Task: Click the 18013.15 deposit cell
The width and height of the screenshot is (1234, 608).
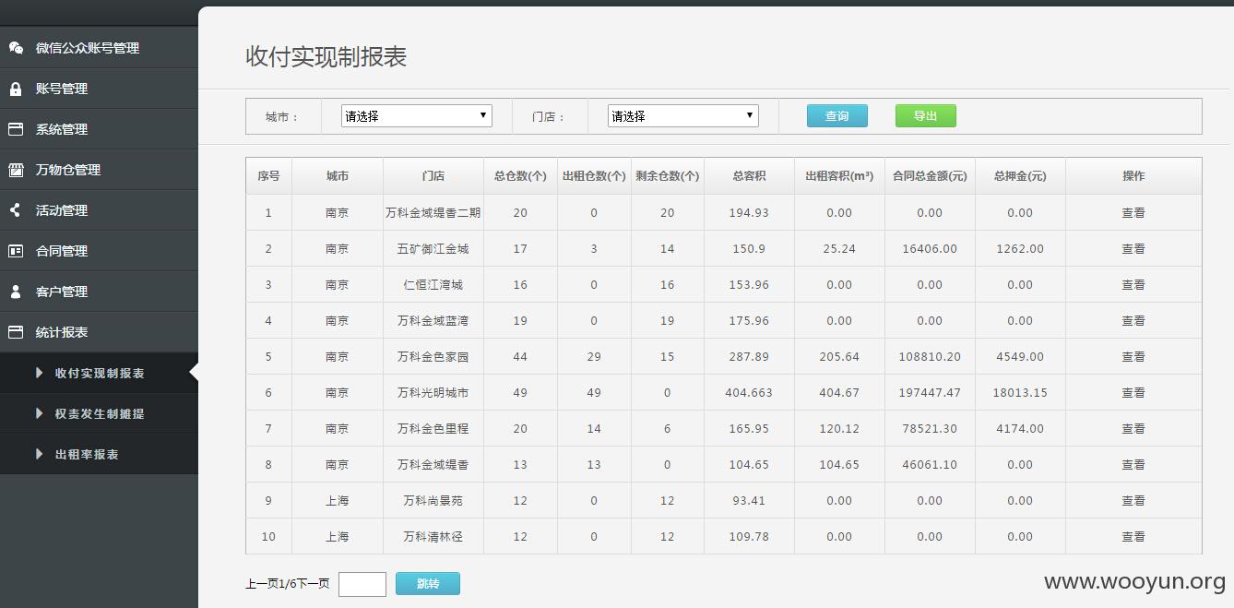Action: (x=1020, y=392)
